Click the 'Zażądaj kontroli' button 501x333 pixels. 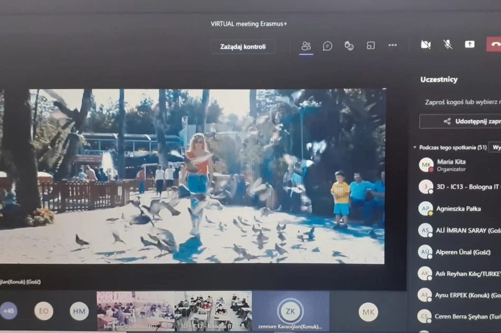click(x=243, y=46)
